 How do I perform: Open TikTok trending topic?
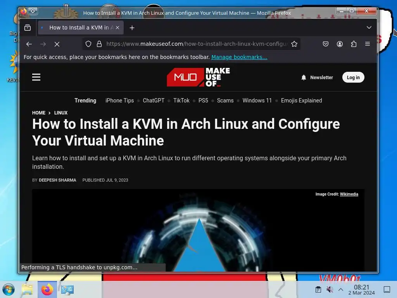click(x=181, y=100)
